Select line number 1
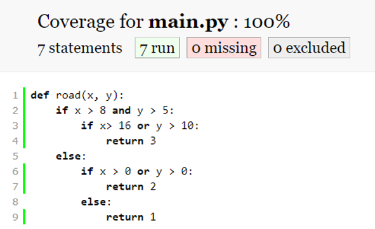The image size is (375, 229). click(x=15, y=95)
